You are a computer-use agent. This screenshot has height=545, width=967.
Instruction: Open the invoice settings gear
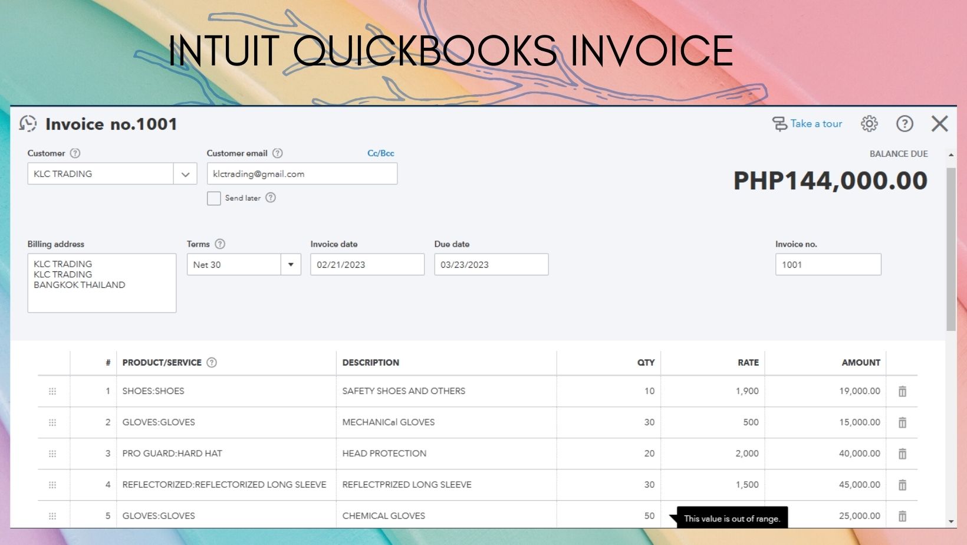869,124
